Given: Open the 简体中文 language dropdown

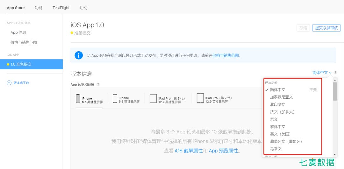Looking at the screenshot, I should click(322, 73).
